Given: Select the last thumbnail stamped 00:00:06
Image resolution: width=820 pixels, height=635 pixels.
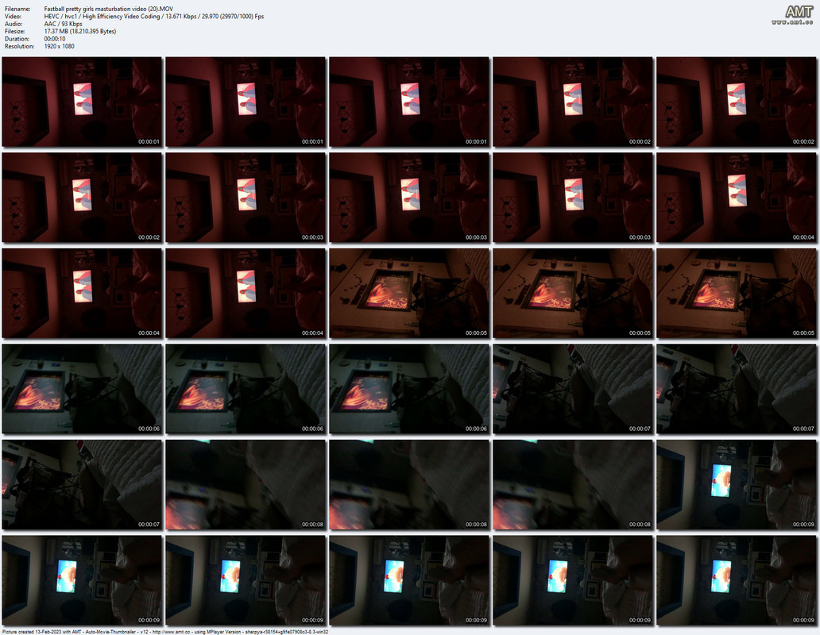Looking at the screenshot, I should click(409, 388).
